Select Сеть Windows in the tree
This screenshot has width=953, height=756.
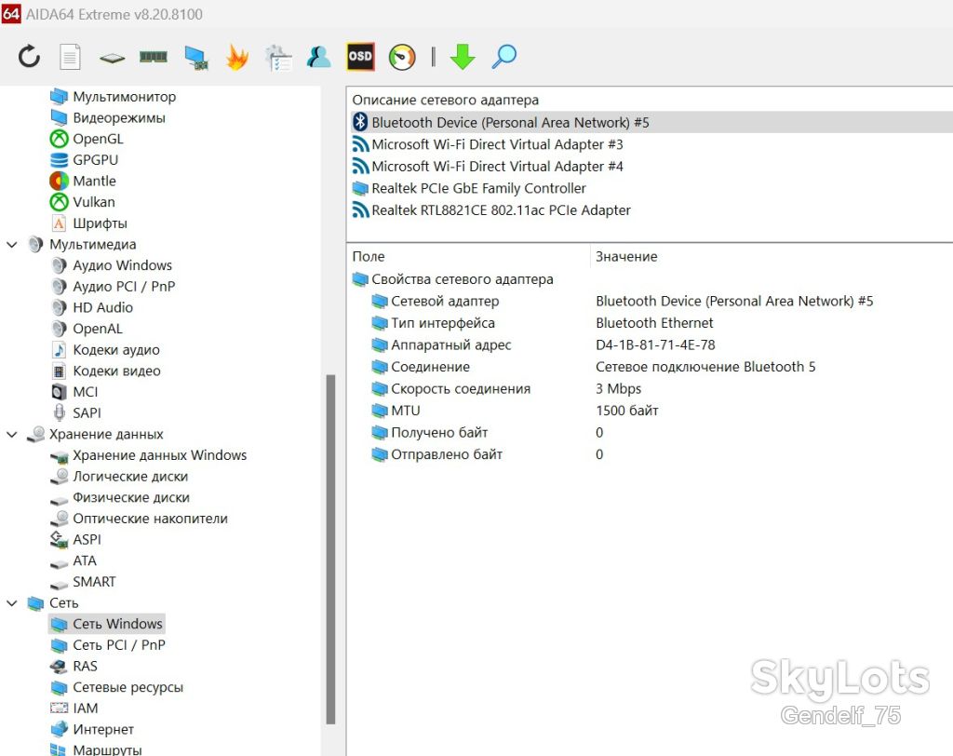[107, 624]
